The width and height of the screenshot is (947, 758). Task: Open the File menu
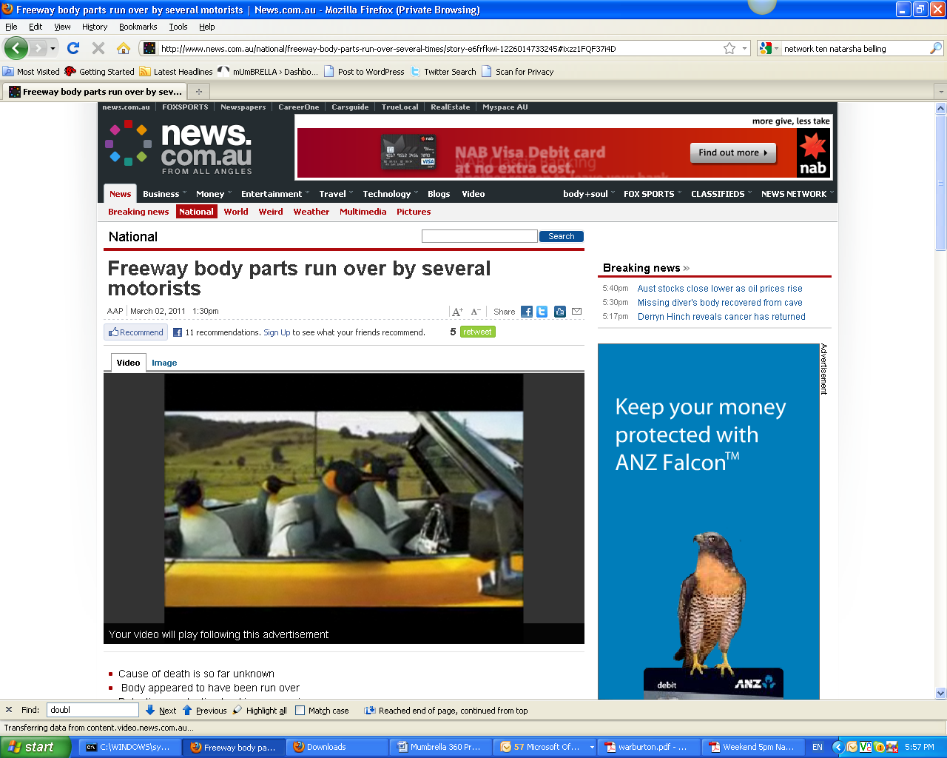click(x=11, y=27)
